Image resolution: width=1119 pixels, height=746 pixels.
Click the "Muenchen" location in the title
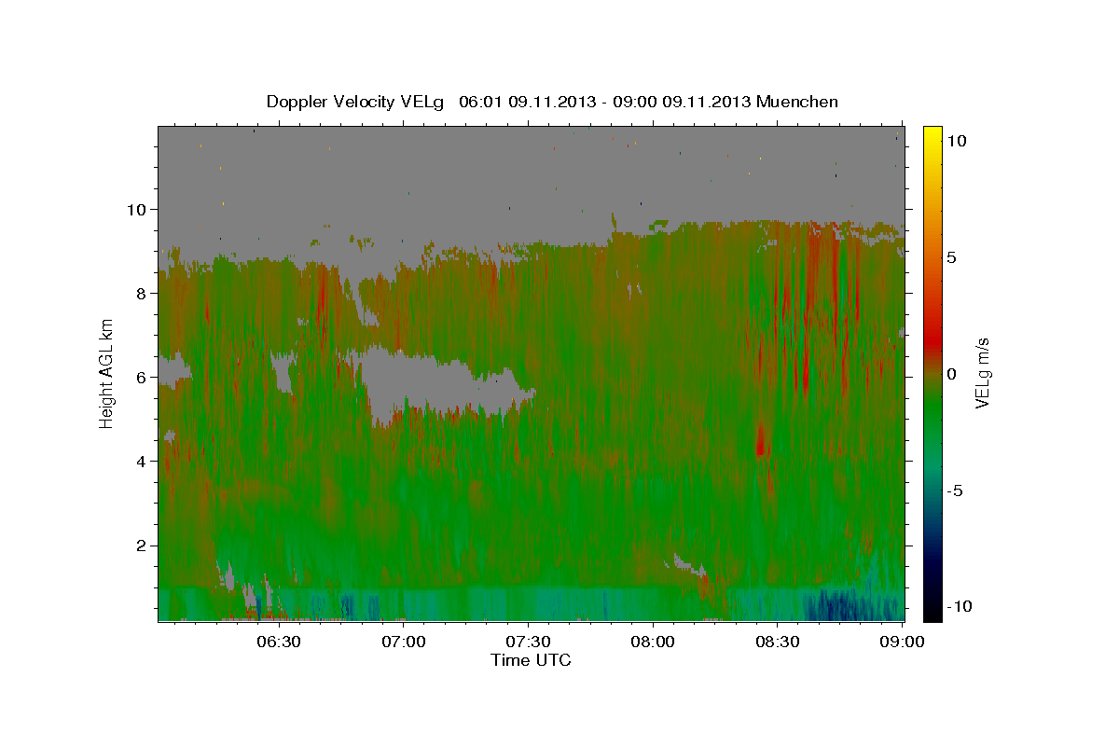(x=797, y=101)
